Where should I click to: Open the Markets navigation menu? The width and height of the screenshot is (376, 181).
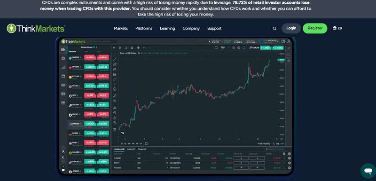(x=121, y=28)
